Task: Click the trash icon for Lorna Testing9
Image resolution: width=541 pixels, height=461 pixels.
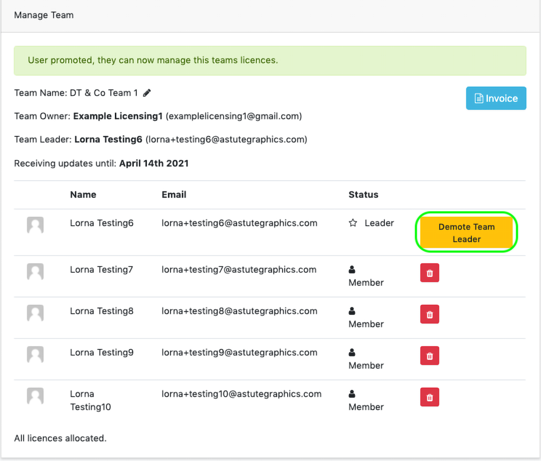Action: [x=429, y=356]
